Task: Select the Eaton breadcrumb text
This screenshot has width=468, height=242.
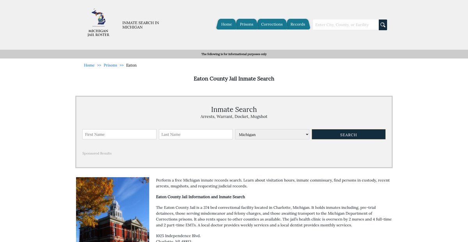Action: point(131,65)
